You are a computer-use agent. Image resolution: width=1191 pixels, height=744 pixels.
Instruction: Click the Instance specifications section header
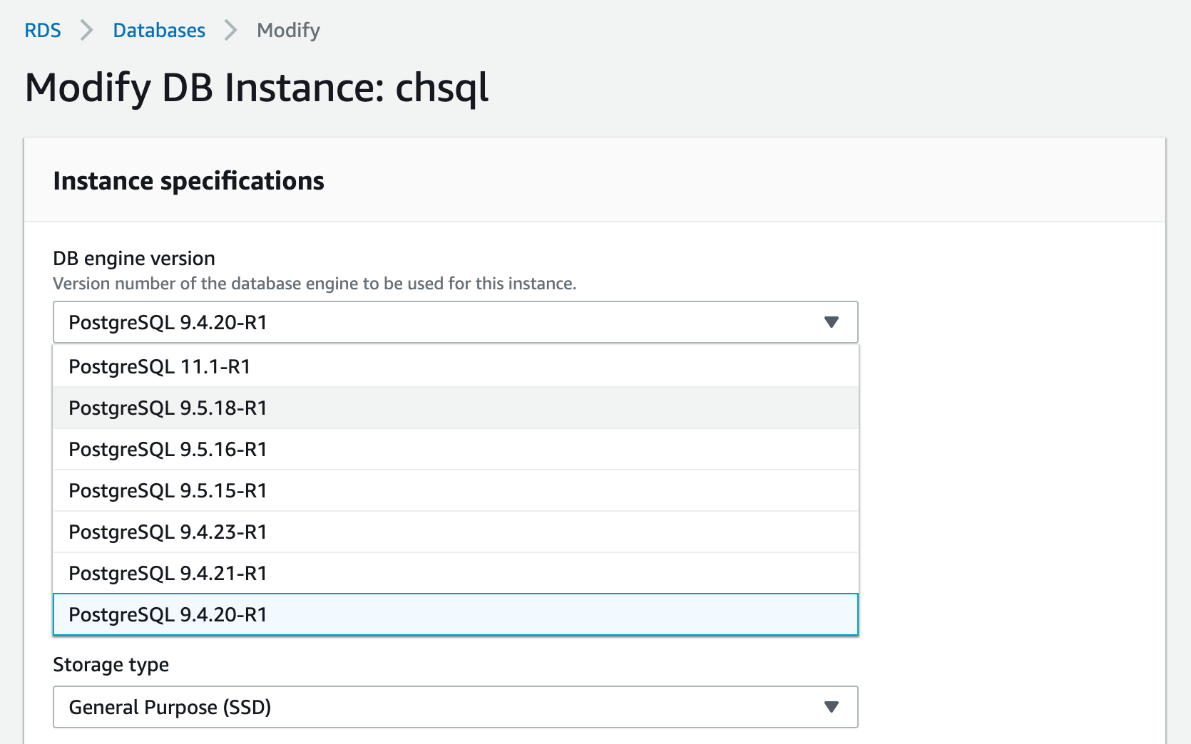(188, 181)
